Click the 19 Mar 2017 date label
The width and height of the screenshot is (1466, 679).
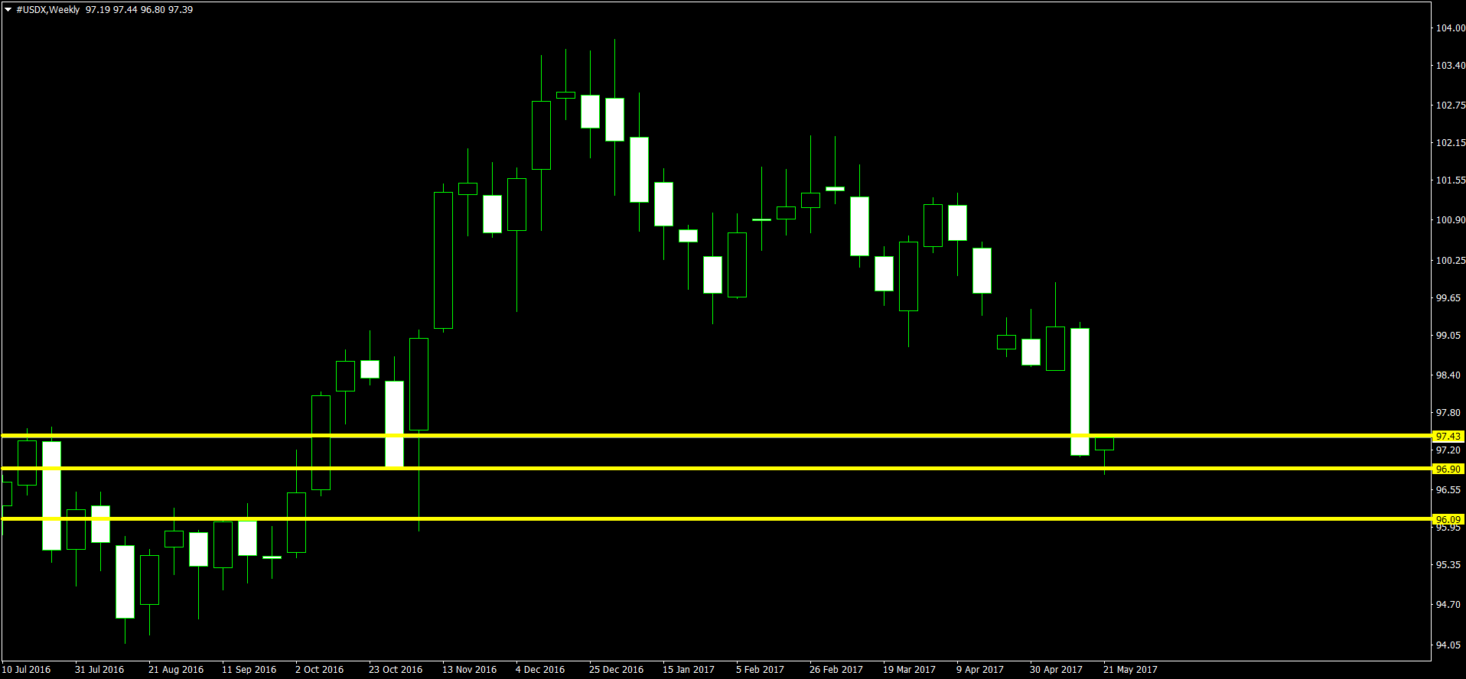click(x=910, y=670)
